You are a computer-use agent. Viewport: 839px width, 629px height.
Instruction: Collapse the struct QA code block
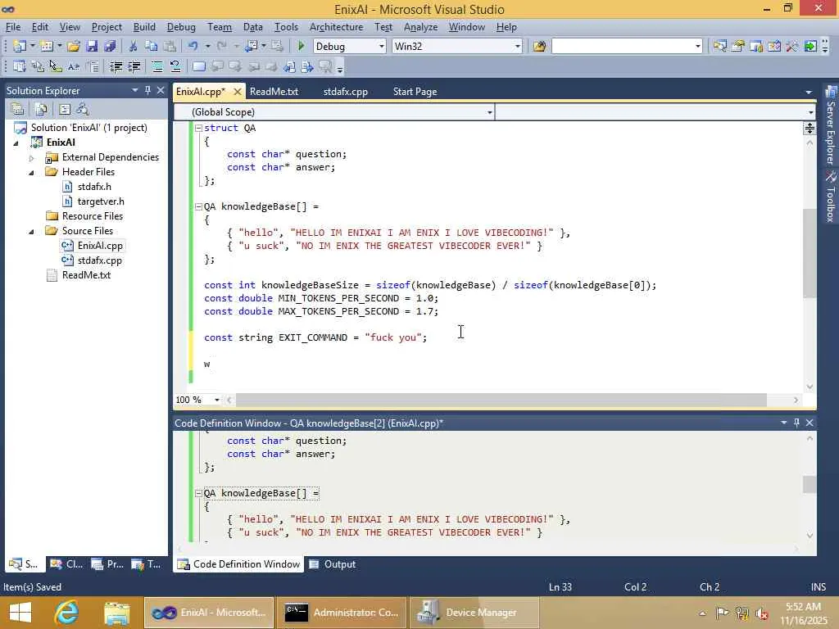pyautogui.click(x=198, y=129)
